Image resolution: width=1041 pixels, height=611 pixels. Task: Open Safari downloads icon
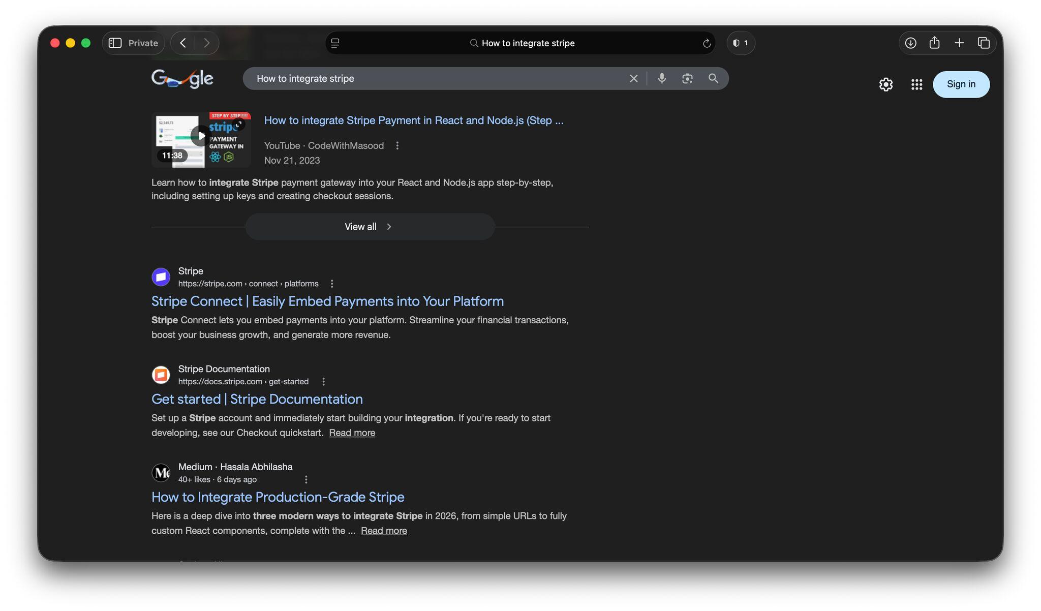pyautogui.click(x=910, y=43)
